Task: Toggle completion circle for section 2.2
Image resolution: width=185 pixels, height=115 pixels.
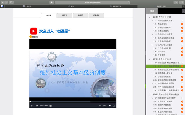Action: (x=182, y=73)
